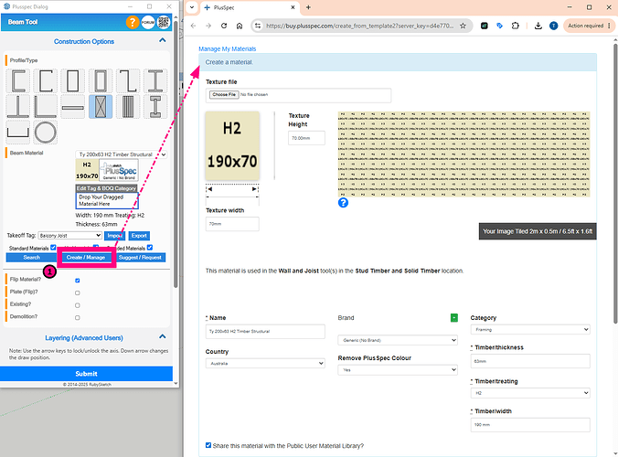Open the Takeoff Tag dropdown showing Balcony Joist
This screenshot has width=618, height=457.
click(70, 236)
